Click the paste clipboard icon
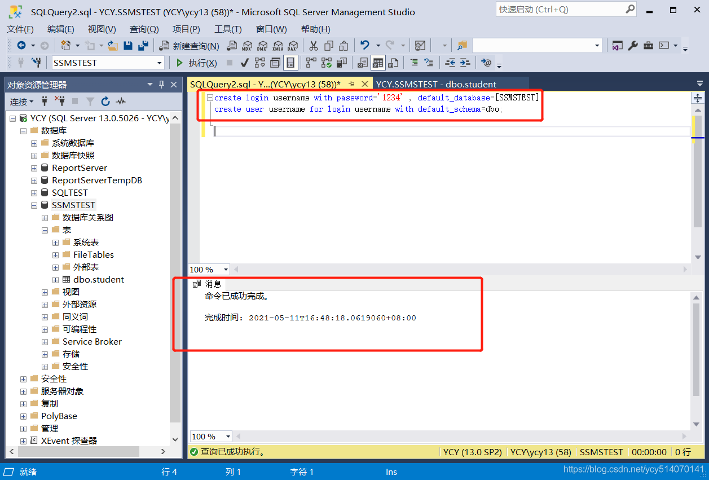 coord(344,46)
